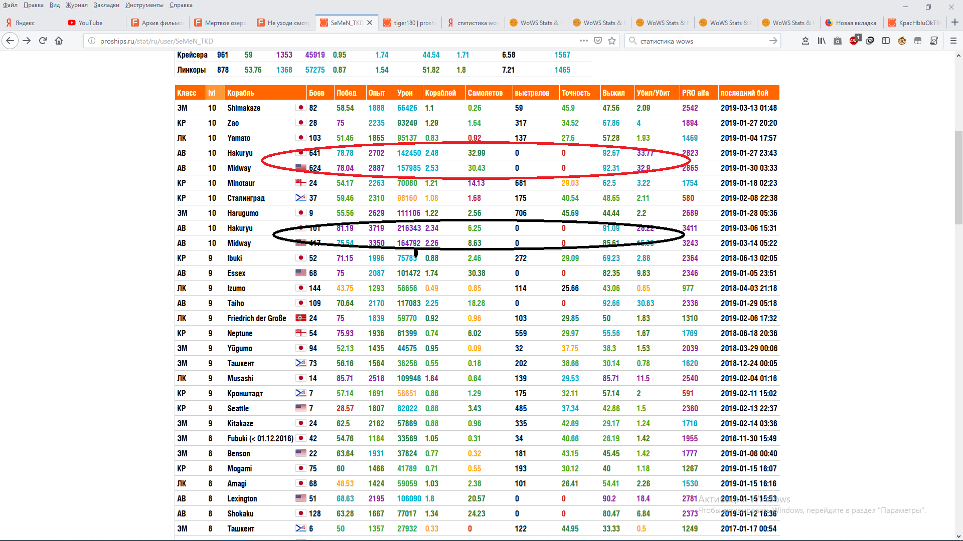This screenshot has width=963, height=541.
Task: Open the Файл menu
Action: point(10,5)
